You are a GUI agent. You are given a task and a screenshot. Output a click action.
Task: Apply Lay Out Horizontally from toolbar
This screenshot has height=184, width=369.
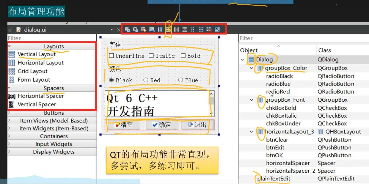pos(160,30)
